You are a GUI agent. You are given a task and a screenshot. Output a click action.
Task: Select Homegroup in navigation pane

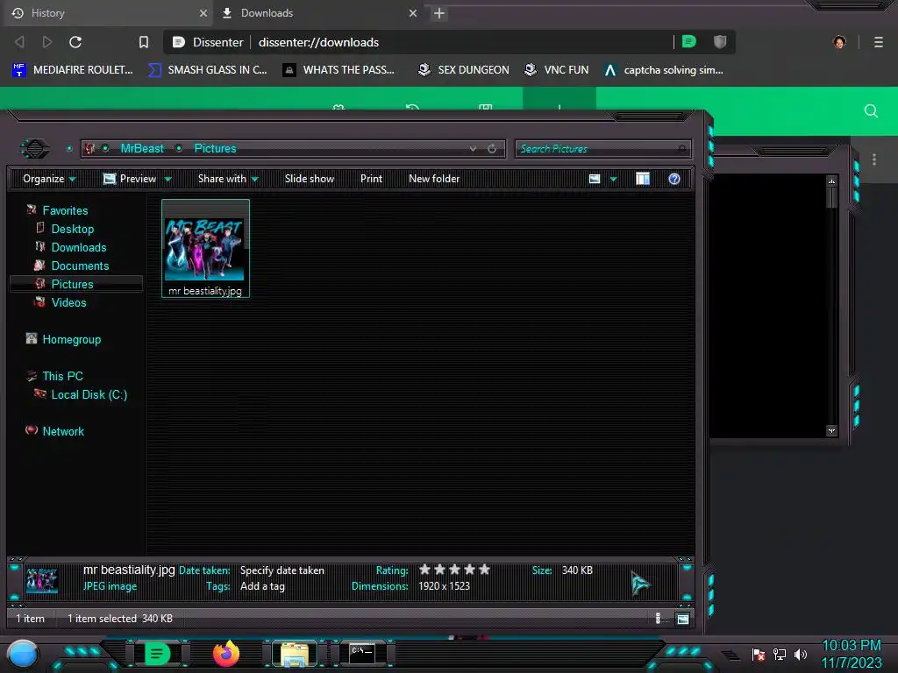tap(72, 339)
